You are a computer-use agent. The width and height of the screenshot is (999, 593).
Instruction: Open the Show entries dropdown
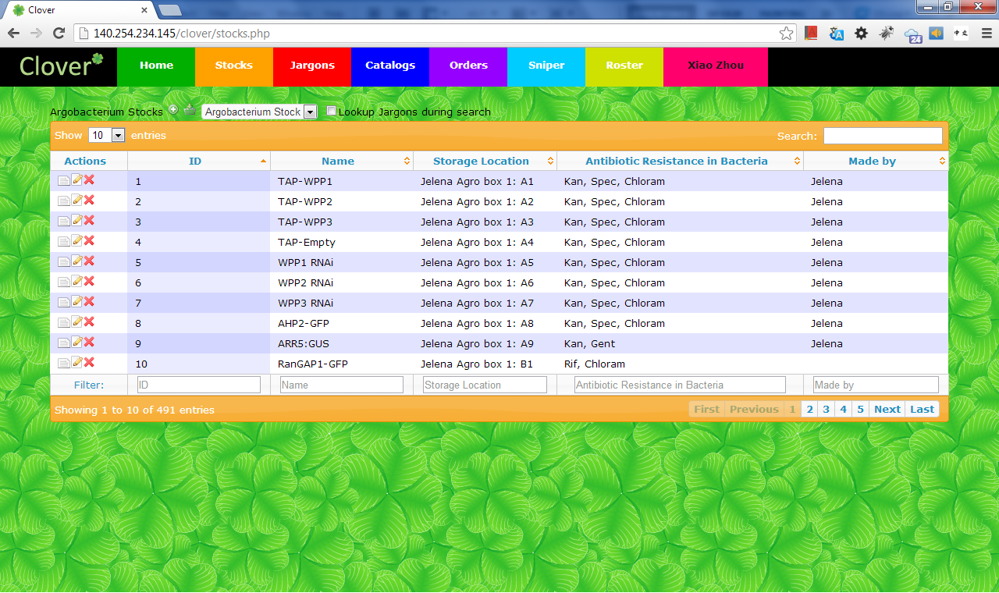(x=107, y=135)
